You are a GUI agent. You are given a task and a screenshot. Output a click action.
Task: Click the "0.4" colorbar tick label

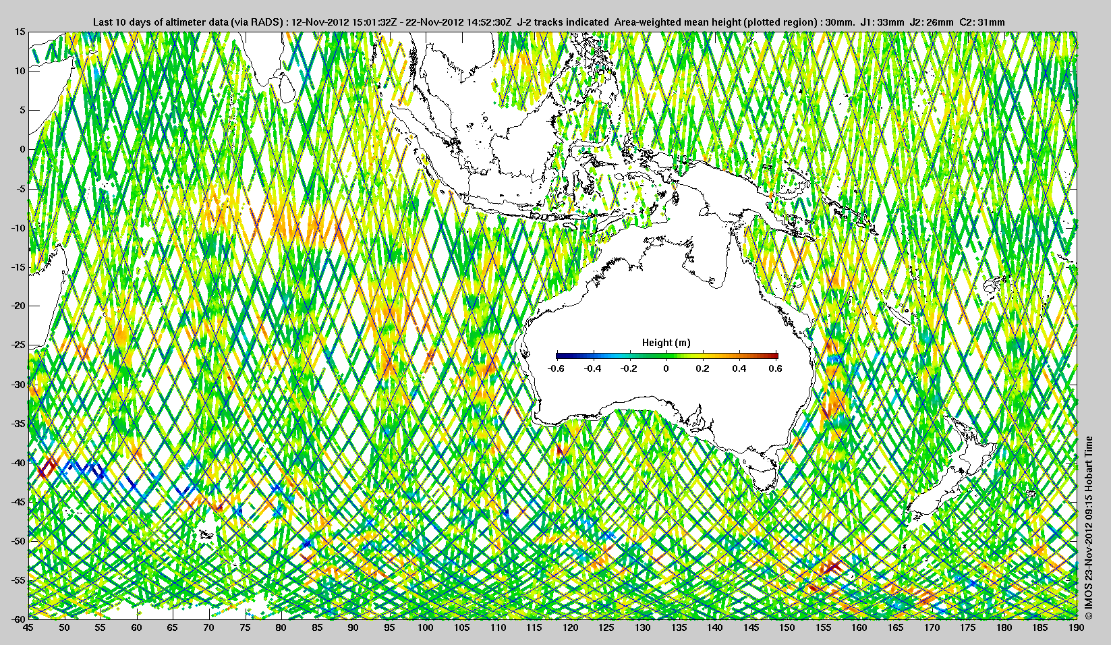[739, 368]
